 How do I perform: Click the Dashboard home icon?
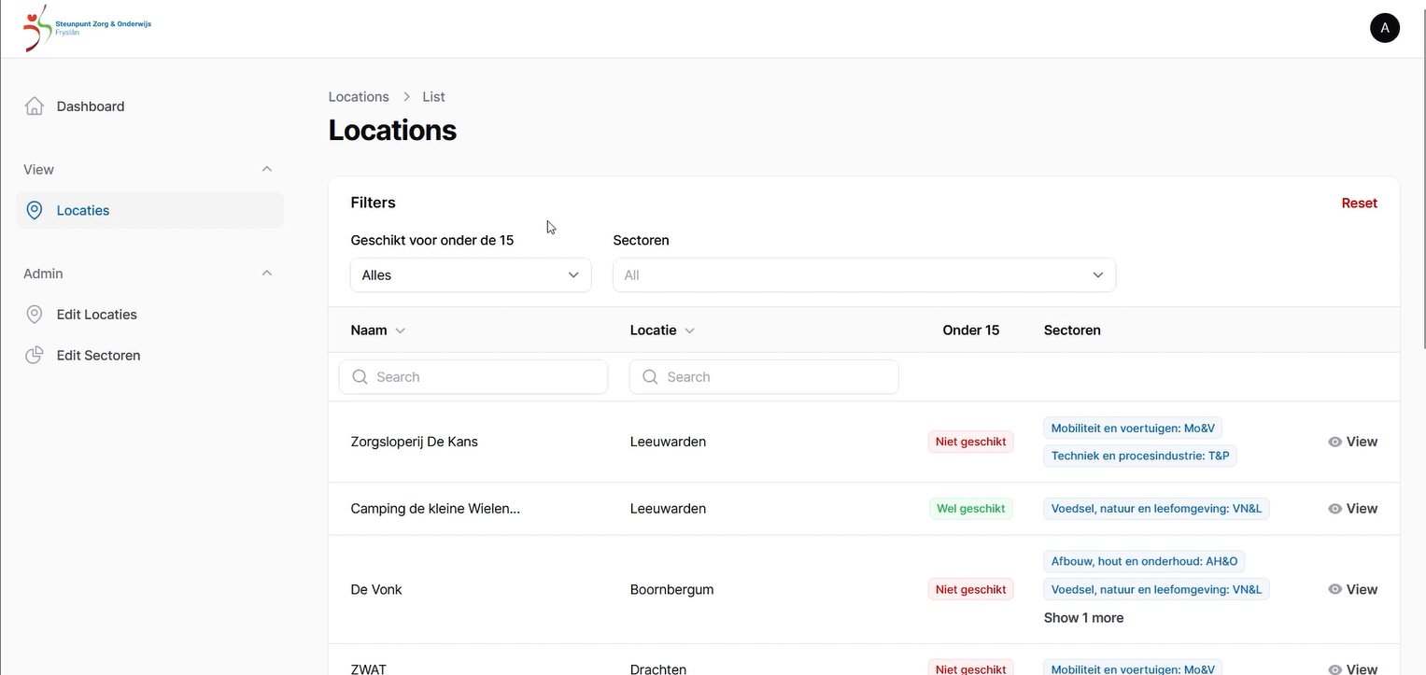click(35, 106)
